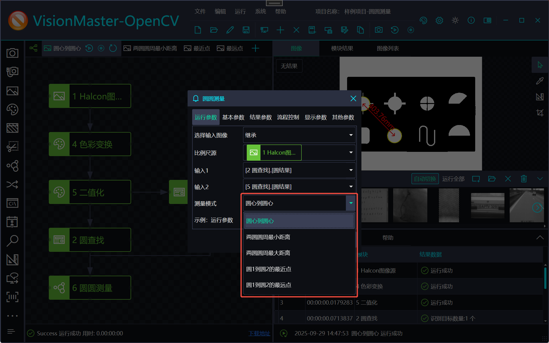Click the run-once play icon of 圆心到圆心 tab
Viewport: 549px width, 343px height.
tap(89, 48)
